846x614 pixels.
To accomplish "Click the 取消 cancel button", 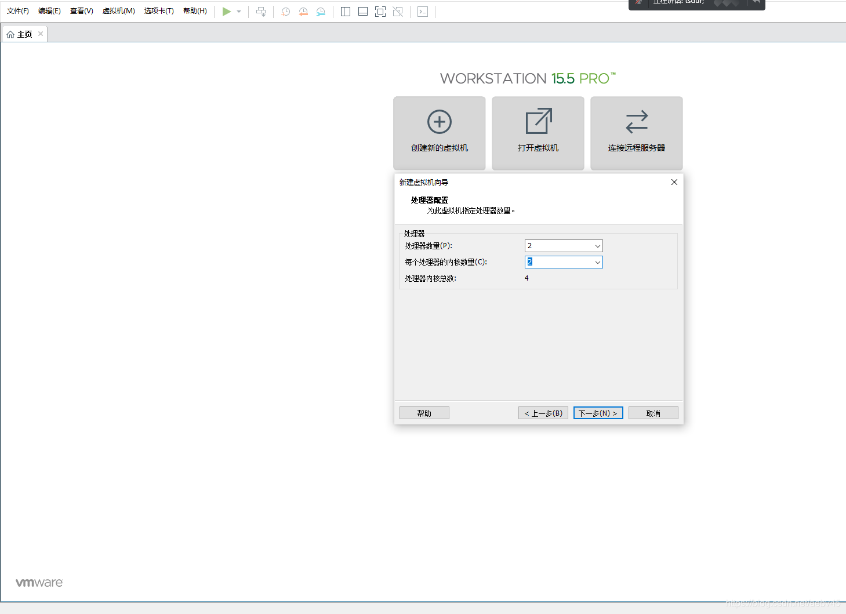I will (653, 413).
